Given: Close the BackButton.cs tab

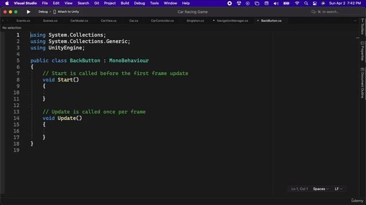Looking at the screenshot, I should click(258, 20).
